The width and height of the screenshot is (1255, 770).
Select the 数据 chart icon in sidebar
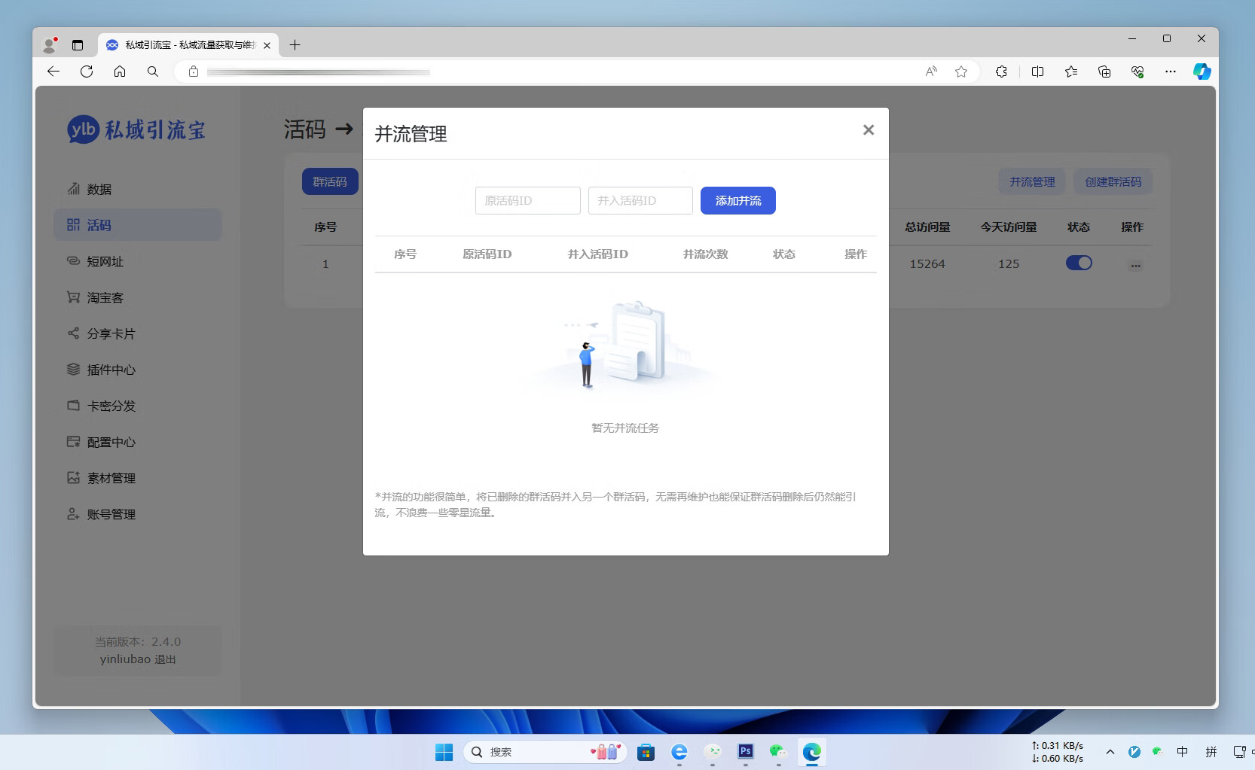point(73,189)
